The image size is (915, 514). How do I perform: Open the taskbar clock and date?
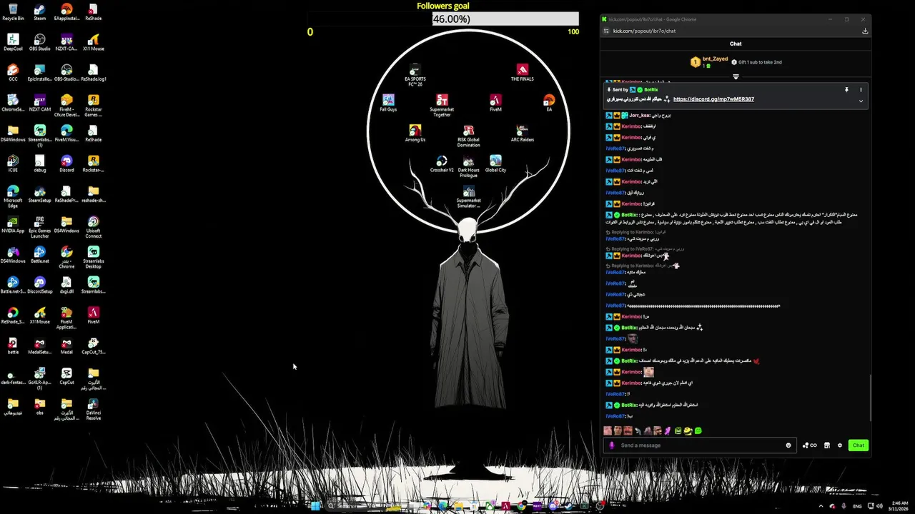pos(898,506)
